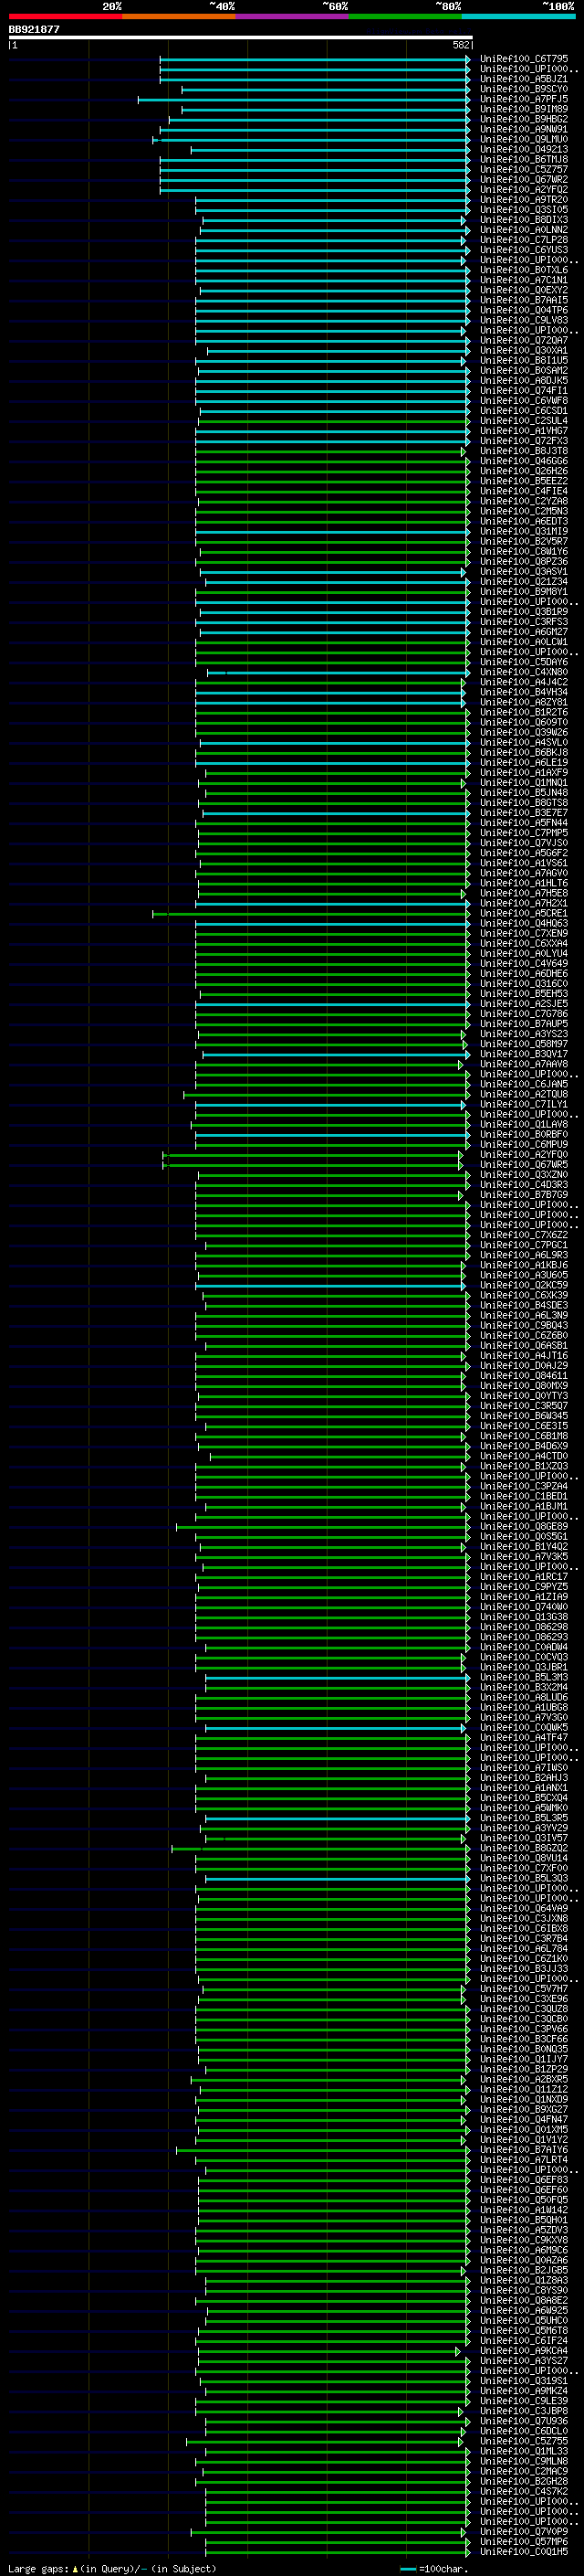
Task: Select hit UniRef100_O49213
Action: pyautogui.click(x=523, y=149)
